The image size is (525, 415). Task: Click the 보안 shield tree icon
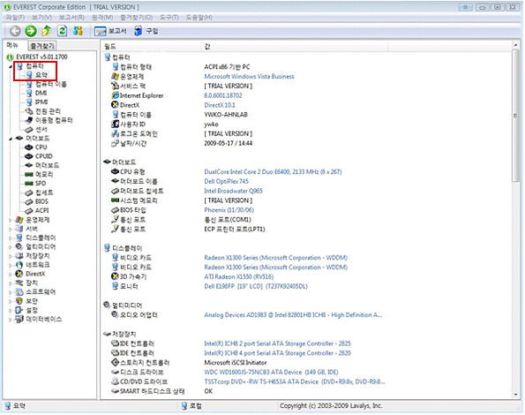click(19, 301)
